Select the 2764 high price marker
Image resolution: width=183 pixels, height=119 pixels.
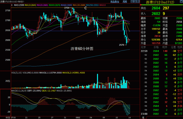(x=67, y=8)
